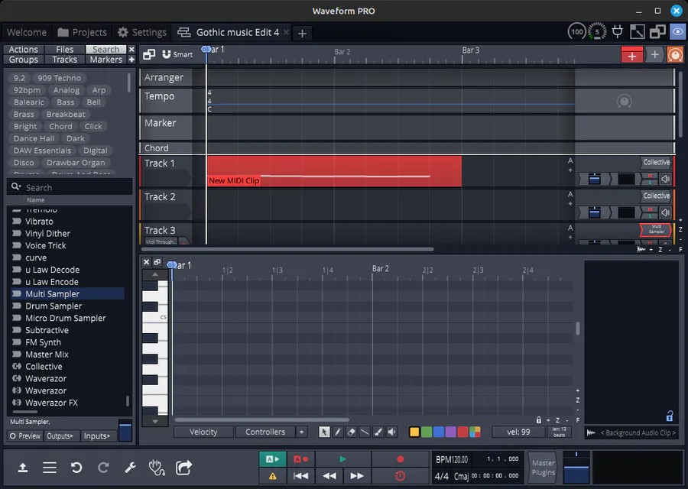Image resolution: width=688 pixels, height=489 pixels.
Task: Select the purple note color swatch
Action: (450, 432)
